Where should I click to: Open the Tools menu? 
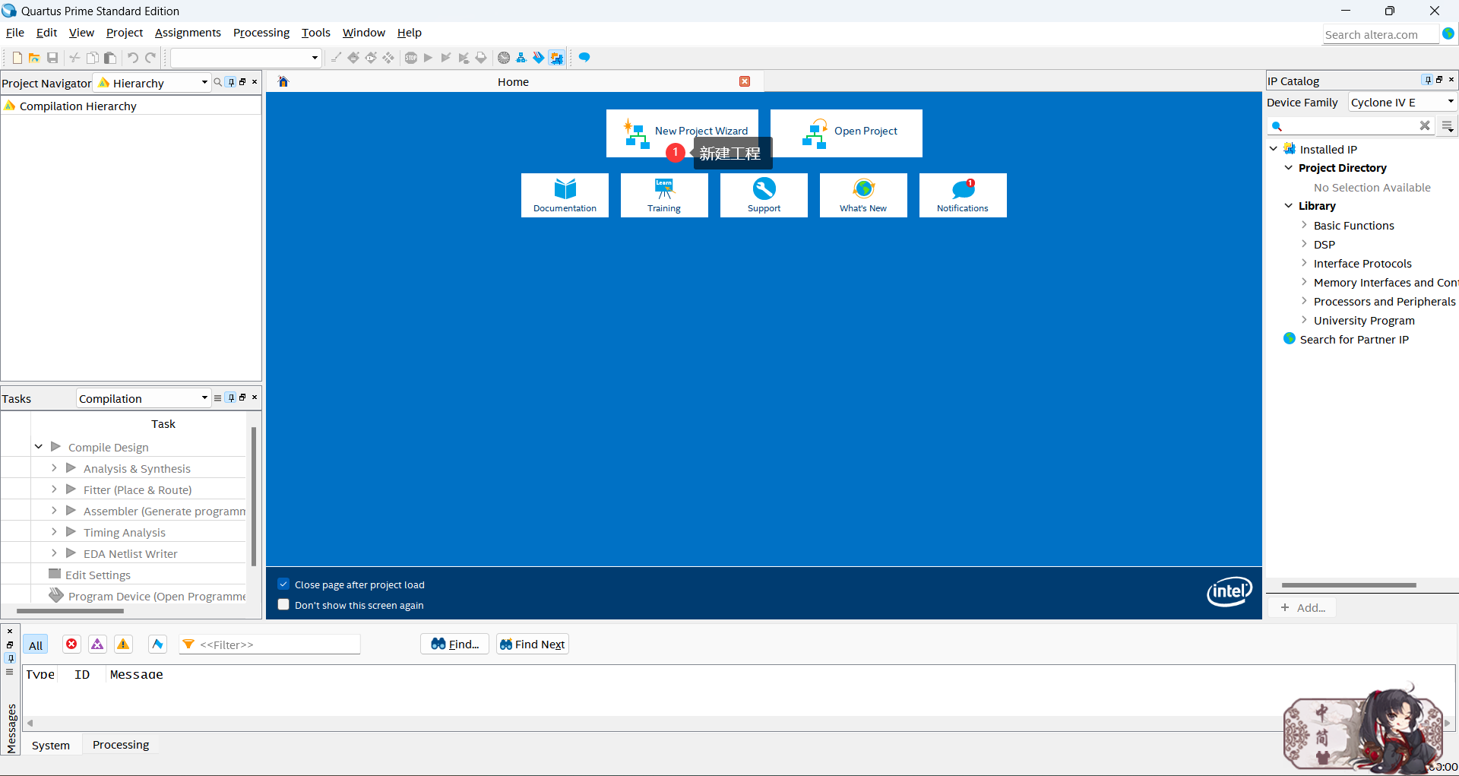(316, 33)
